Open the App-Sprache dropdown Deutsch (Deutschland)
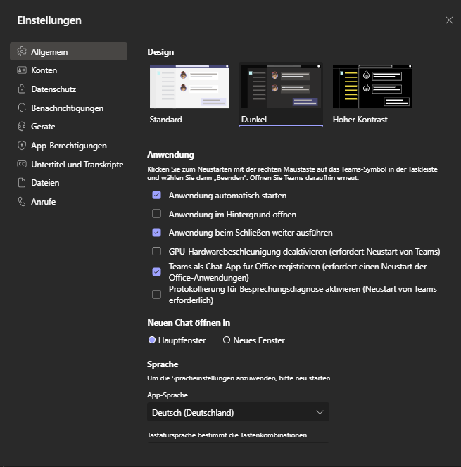Viewport: 461px width, 467px height. [x=238, y=412]
